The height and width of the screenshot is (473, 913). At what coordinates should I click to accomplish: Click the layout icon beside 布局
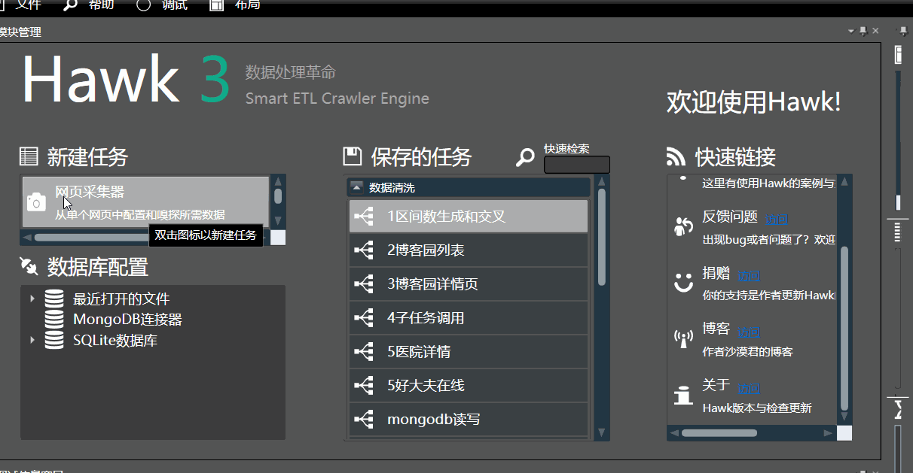point(216,5)
